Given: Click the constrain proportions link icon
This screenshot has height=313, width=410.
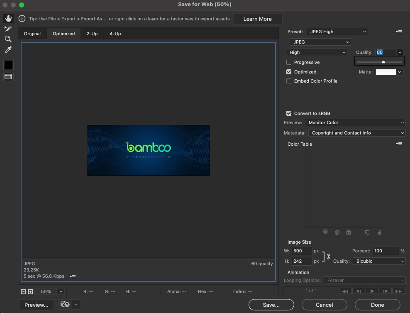Looking at the screenshot, I should coord(328,257).
